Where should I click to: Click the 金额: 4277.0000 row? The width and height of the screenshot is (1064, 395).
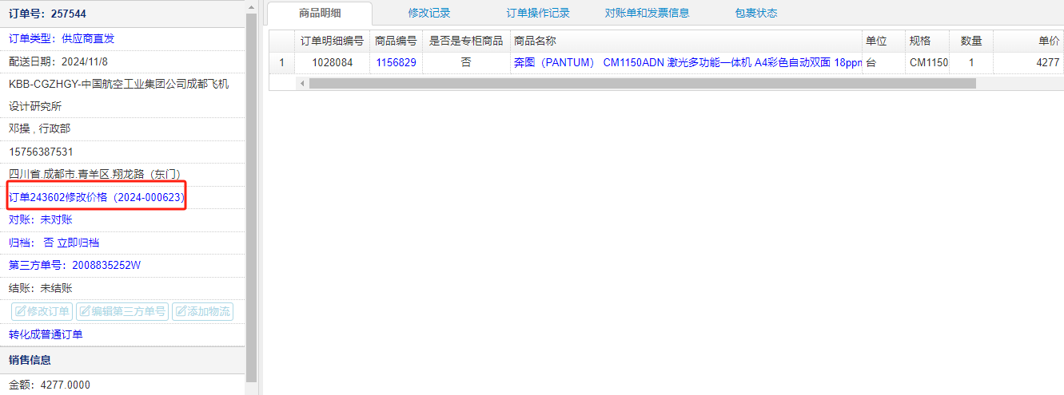point(122,385)
